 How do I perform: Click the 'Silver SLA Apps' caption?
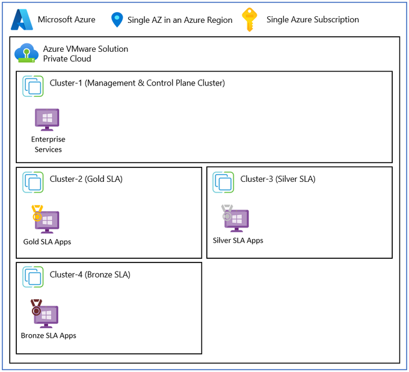(238, 240)
